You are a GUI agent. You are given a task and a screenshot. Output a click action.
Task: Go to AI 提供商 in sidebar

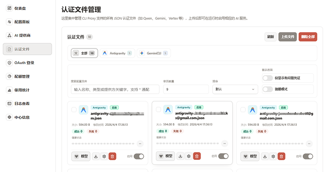click(27, 36)
